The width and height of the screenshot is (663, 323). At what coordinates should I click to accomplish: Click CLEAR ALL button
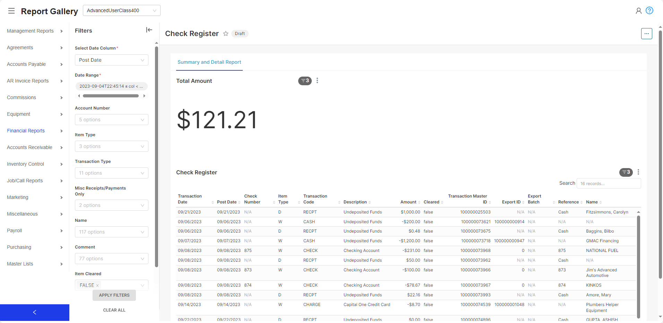[114, 310]
